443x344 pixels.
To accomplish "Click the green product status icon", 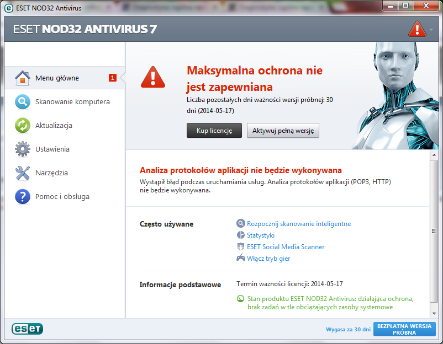I will pos(240,299).
